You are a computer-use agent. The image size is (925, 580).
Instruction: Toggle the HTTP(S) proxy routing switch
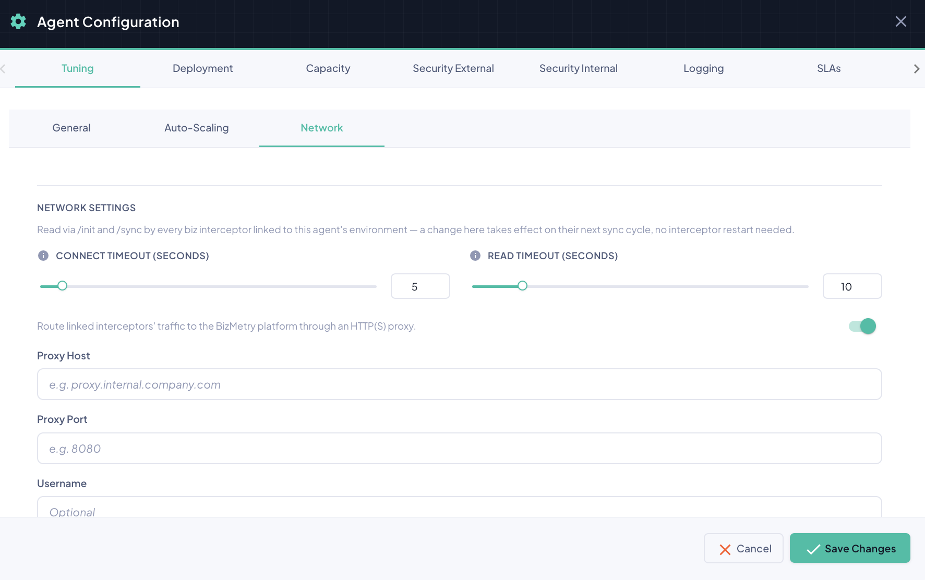coord(862,326)
